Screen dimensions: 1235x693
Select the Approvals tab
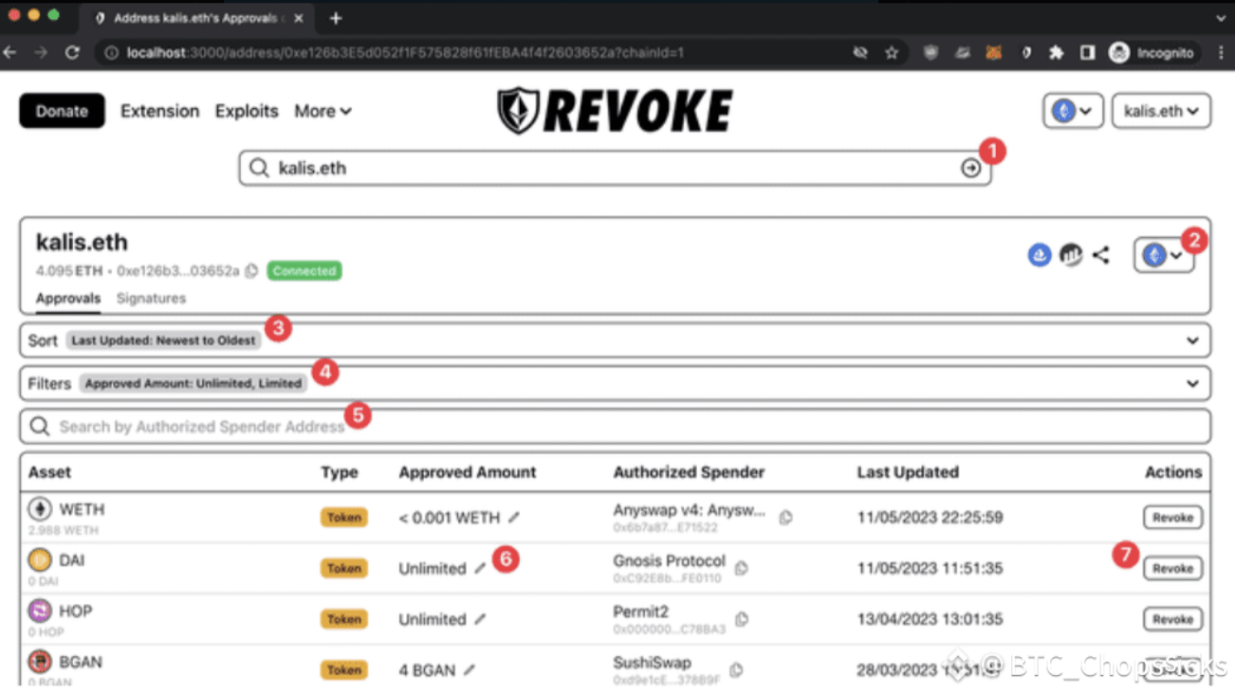pyautogui.click(x=67, y=298)
